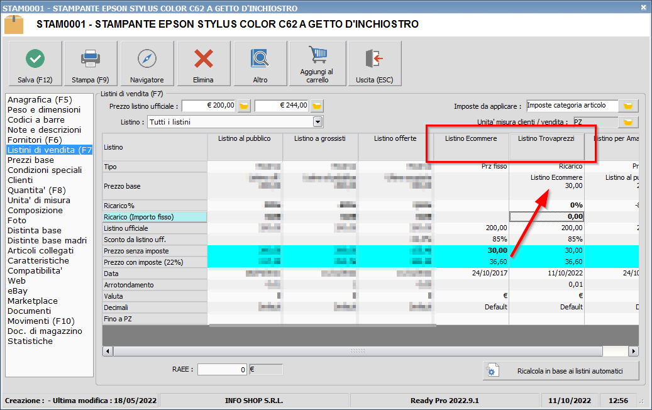652x410 pixels.
Task: Open the Caratteristiche section
Action: [x=38, y=261]
